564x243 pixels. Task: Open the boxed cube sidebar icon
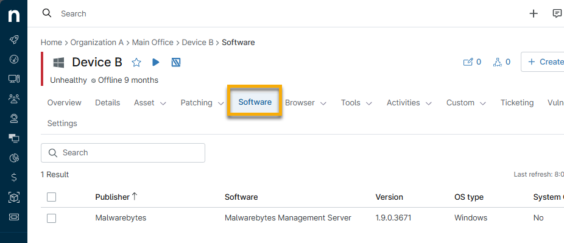point(13,197)
